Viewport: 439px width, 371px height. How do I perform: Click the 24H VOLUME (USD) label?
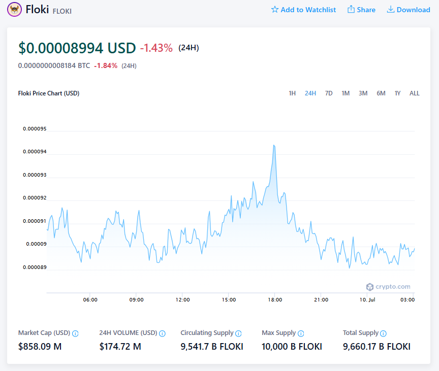pyautogui.click(x=128, y=333)
